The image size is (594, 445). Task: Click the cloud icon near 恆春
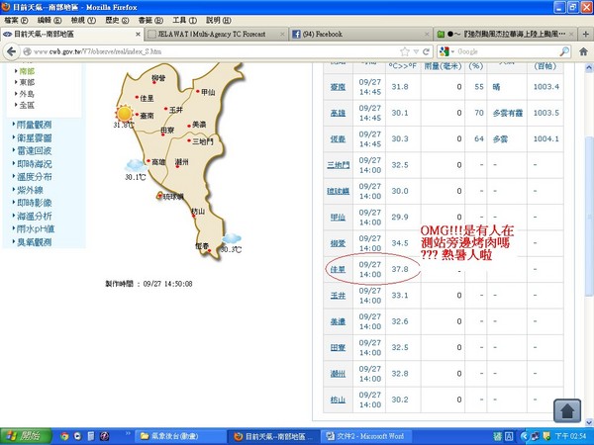coord(231,238)
